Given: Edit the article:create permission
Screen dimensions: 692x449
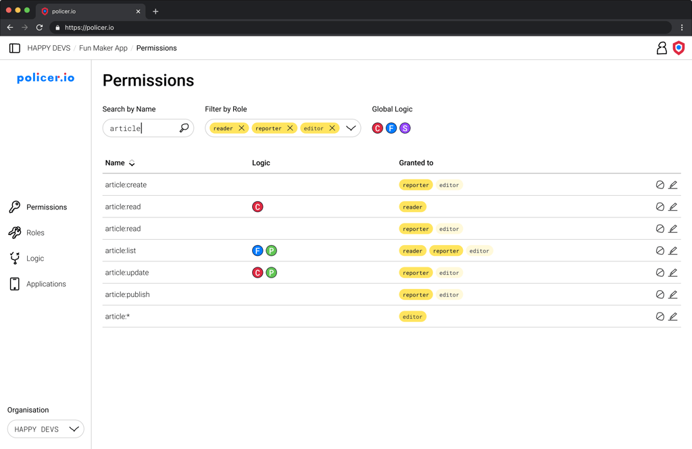Looking at the screenshot, I should pos(672,185).
